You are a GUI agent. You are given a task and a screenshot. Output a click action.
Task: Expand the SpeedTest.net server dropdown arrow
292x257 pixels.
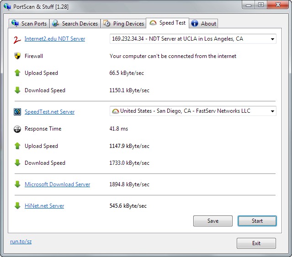(x=272, y=111)
